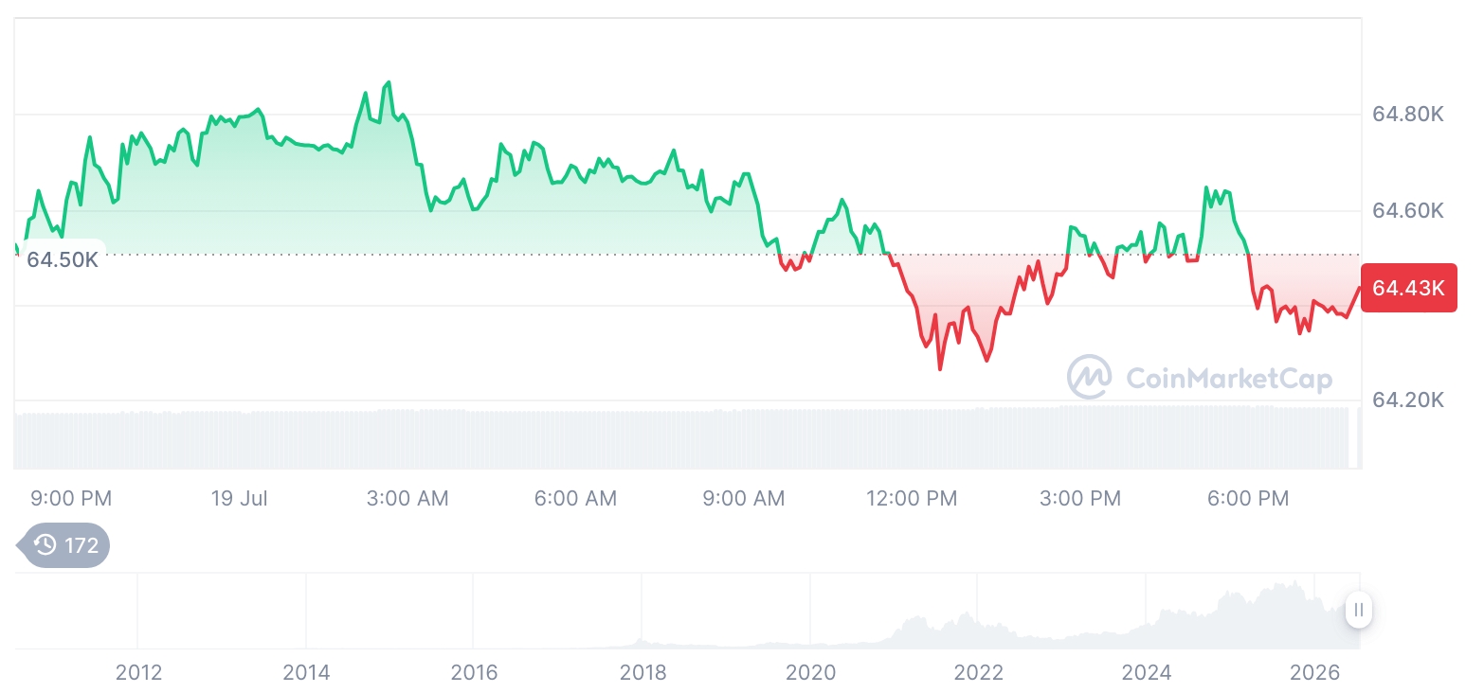Click the CoinMarketCap watermark logo icon
The height and width of the screenshot is (693, 1484).
point(1090,378)
